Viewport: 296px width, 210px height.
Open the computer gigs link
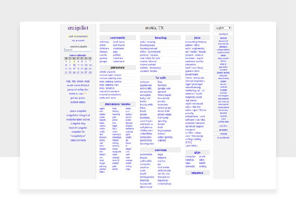click(x=191, y=157)
